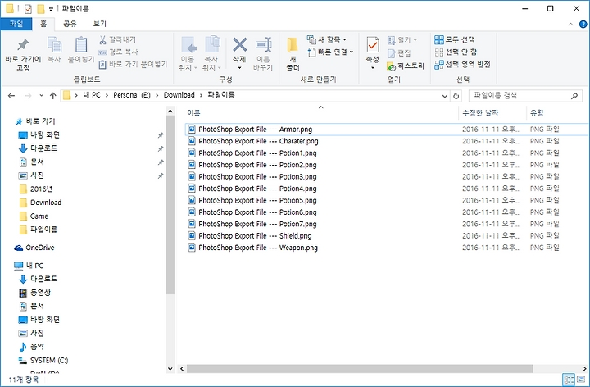This screenshot has height=387, width=590.
Task: Click the search magnifier icon
Action: (x=574, y=96)
